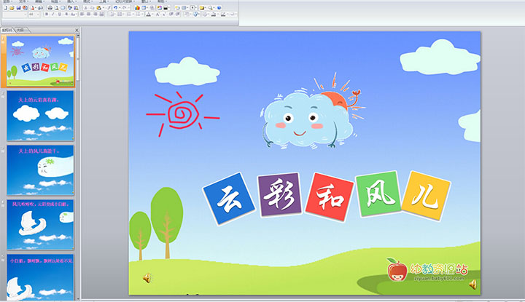Undo the last action
This screenshot has width=525, height=302.
(x=115, y=8)
